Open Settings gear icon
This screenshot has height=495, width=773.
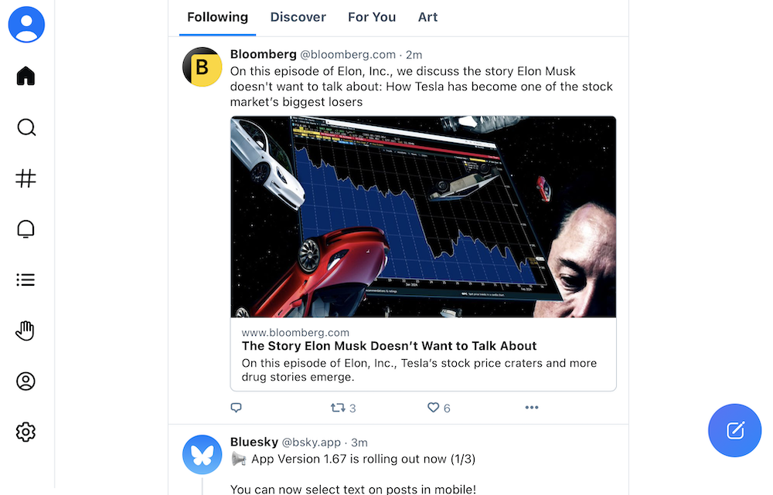(26, 432)
